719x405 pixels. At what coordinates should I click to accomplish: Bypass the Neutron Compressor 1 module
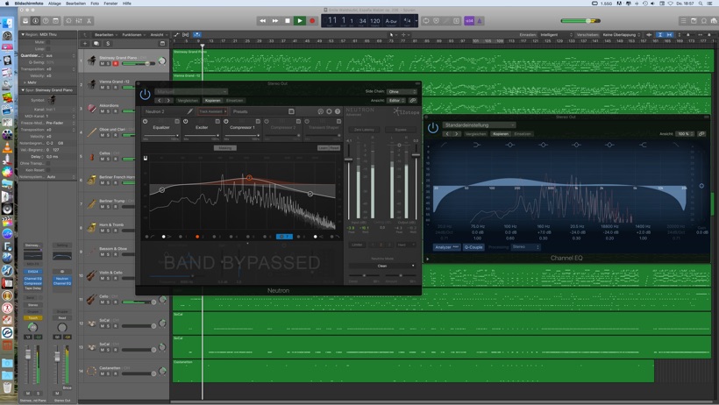(x=226, y=122)
